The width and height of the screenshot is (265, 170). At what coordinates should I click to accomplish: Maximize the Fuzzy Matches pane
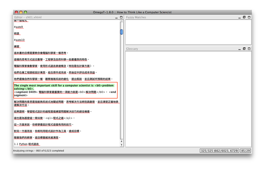(249, 18)
